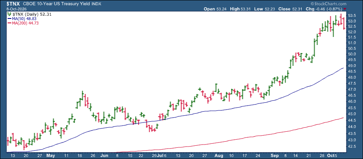363x159 pixels.
Task: Click the 46.0 price axis label
Action: point(352,102)
